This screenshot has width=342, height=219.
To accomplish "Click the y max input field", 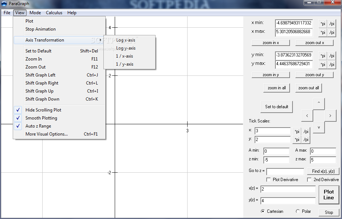I will 294,64.
